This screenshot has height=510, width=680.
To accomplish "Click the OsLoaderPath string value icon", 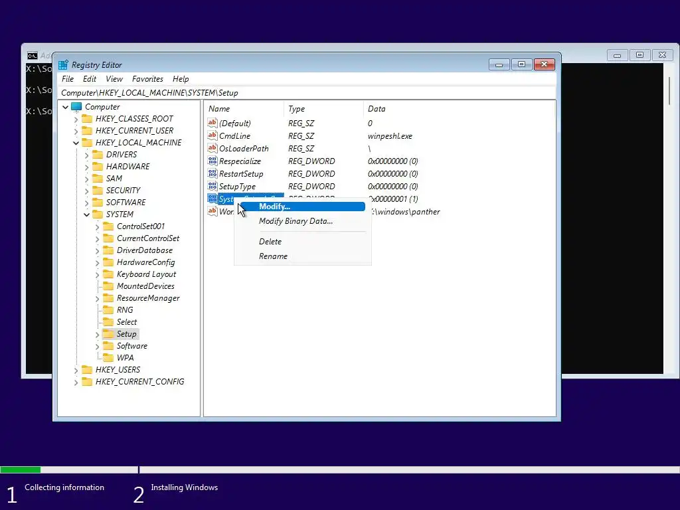I will coord(212,148).
